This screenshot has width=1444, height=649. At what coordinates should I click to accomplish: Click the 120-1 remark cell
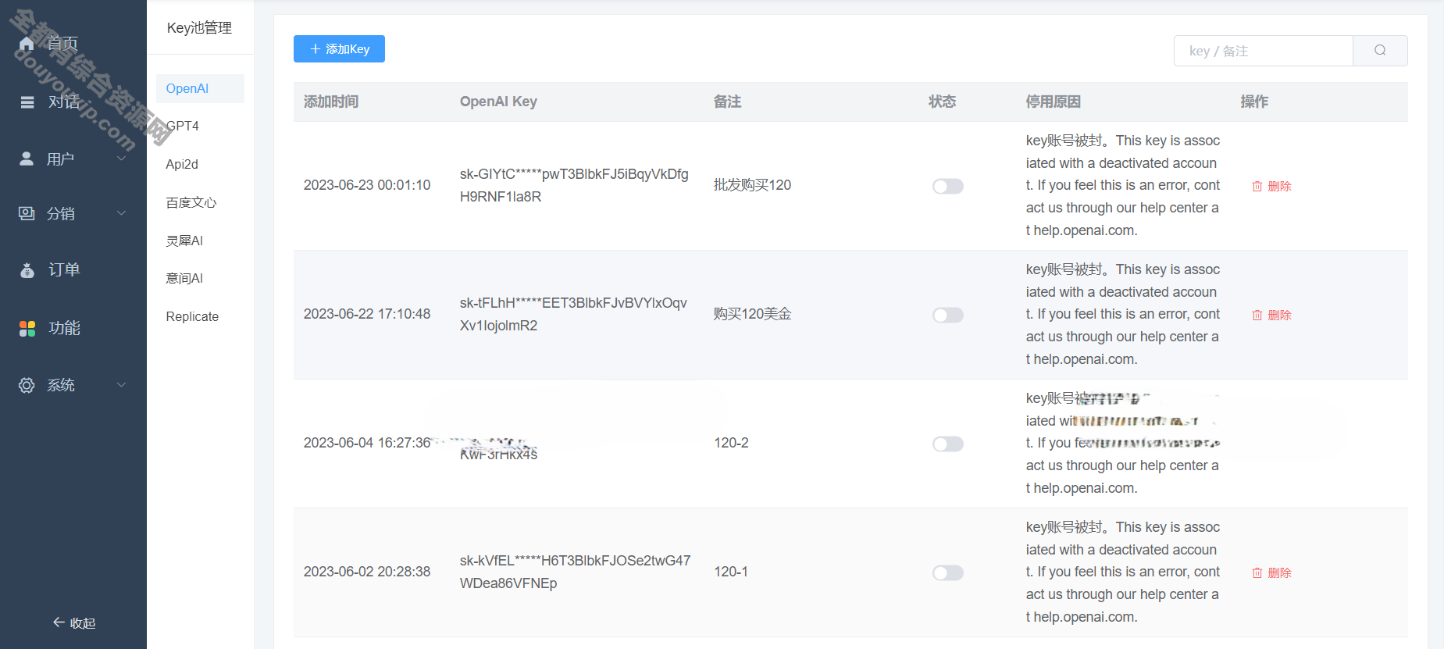coord(731,572)
